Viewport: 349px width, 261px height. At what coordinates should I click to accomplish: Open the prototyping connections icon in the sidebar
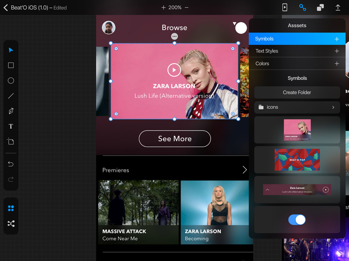tap(11, 223)
